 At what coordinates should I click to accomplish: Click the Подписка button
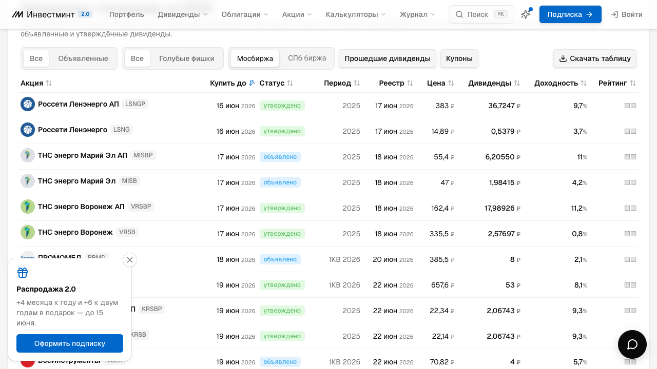coord(570,14)
